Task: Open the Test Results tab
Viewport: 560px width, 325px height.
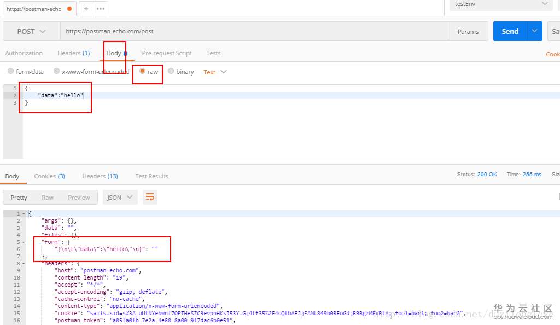Action: (x=152, y=176)
